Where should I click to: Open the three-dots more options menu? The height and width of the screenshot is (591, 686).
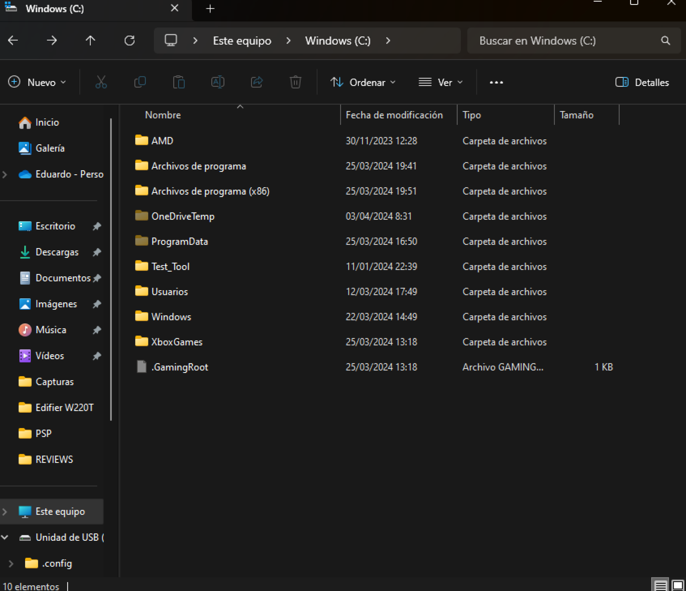click(496, 82)
